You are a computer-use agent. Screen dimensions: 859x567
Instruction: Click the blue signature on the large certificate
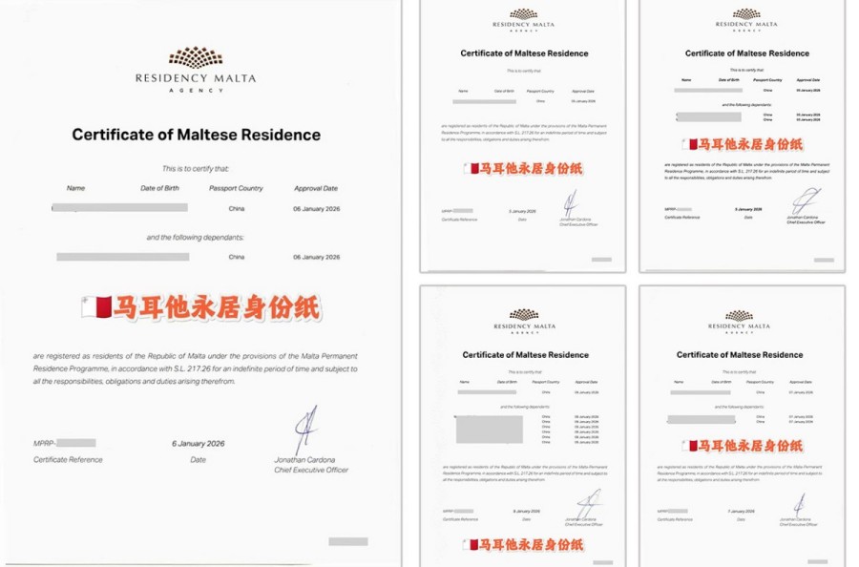coord(306,429)
